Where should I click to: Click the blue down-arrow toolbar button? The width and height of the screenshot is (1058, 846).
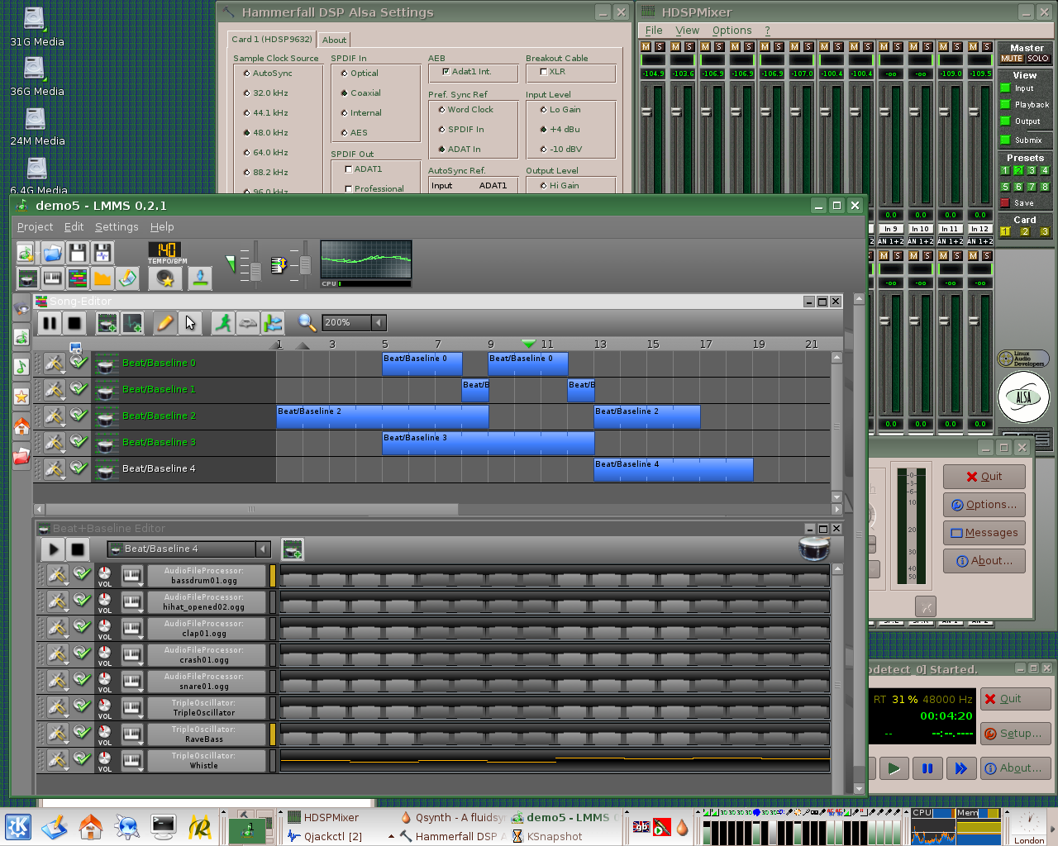199,278
